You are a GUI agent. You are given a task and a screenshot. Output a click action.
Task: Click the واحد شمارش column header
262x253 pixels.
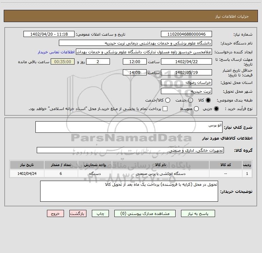point(95,165)
